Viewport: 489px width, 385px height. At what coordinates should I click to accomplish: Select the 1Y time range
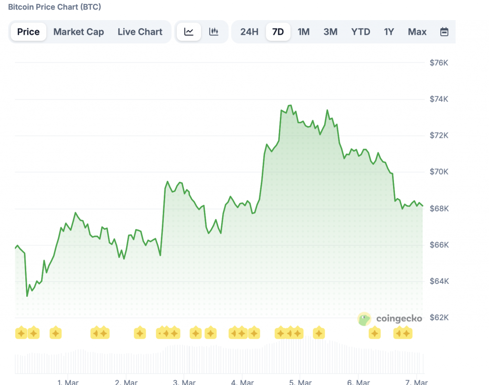(389, 31)
